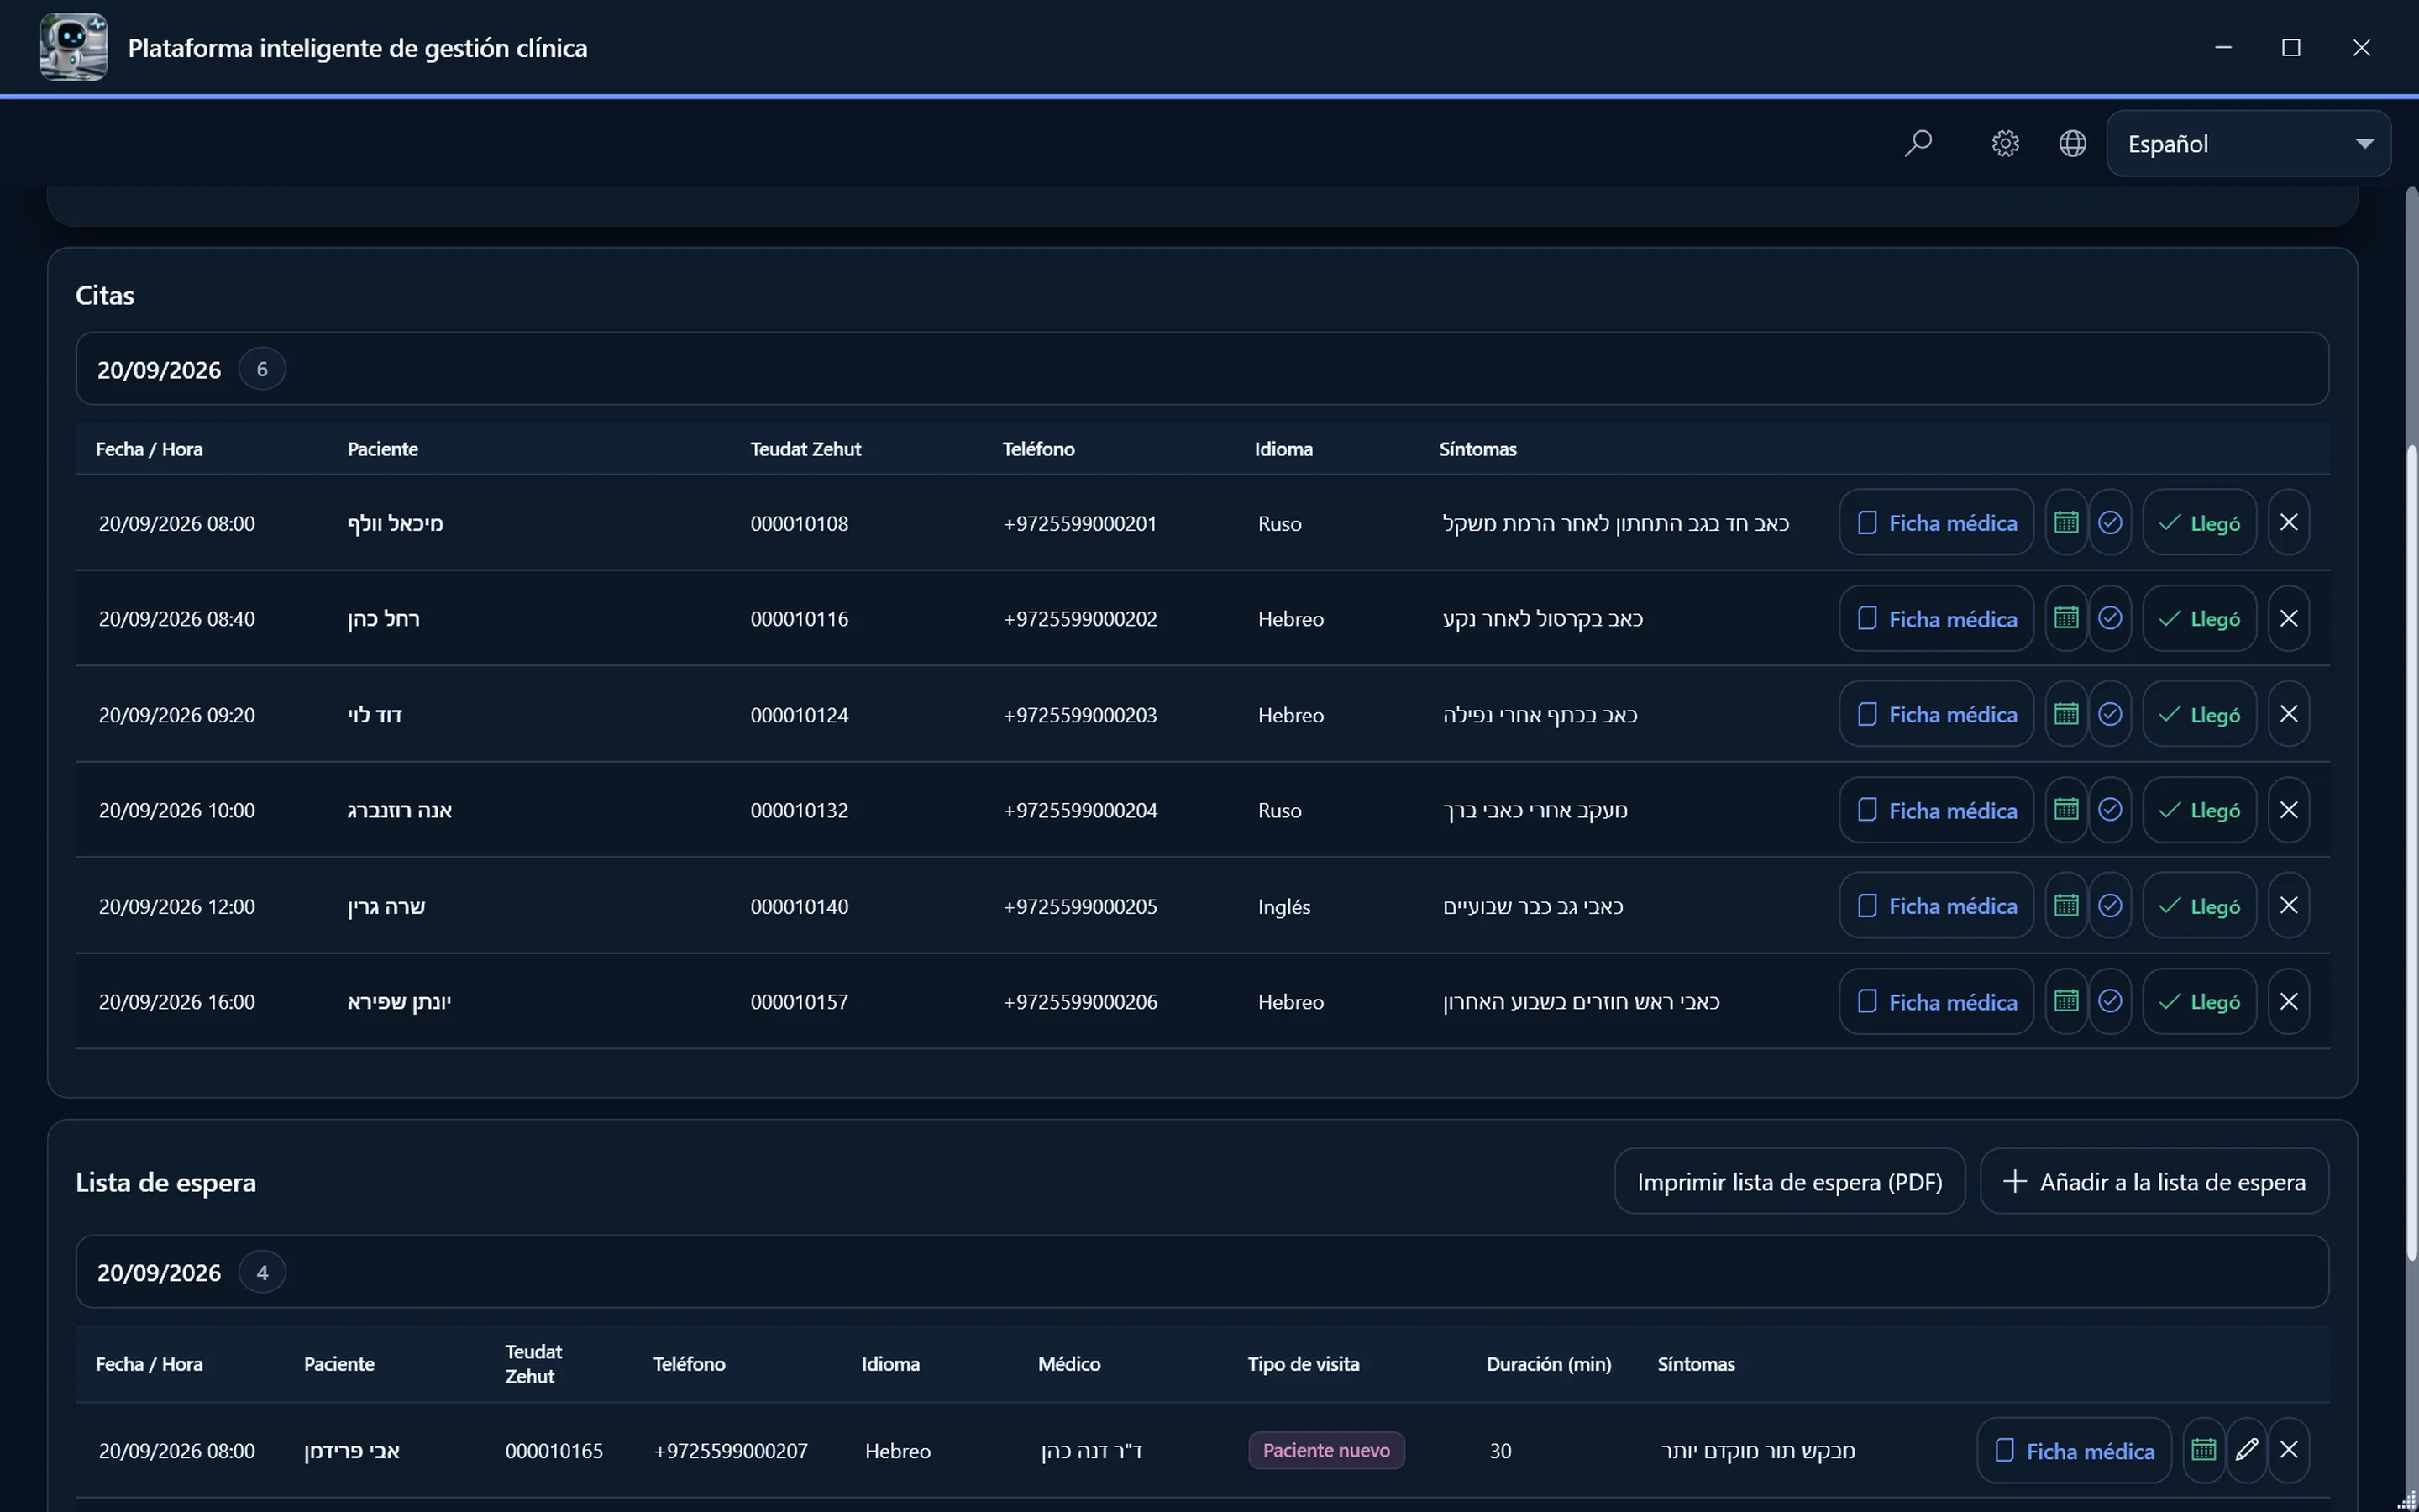2419x1512 pixels.
Task: Click Médico column header in waiting list
Action: point(1068,1364)
